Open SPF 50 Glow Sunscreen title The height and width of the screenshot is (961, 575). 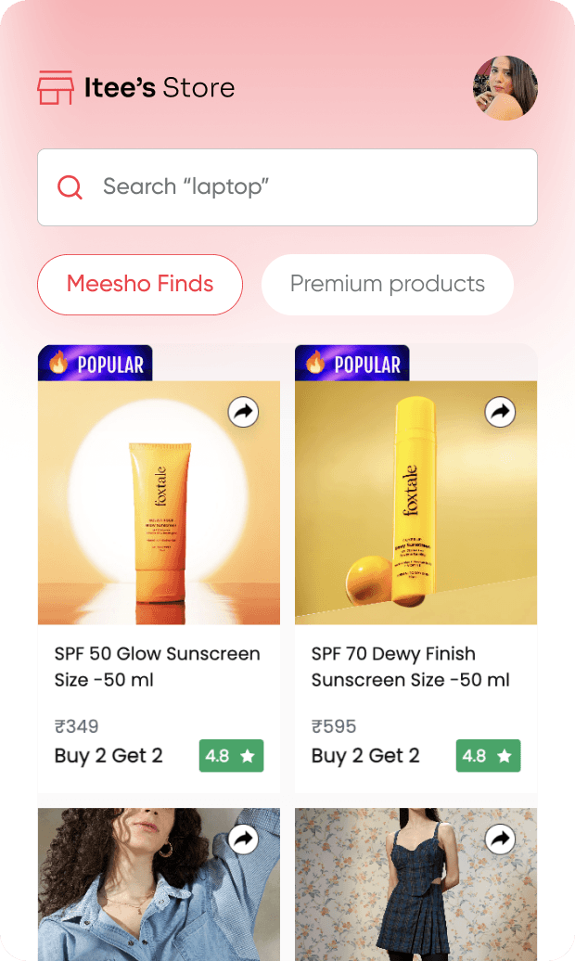tap(157, 667)
